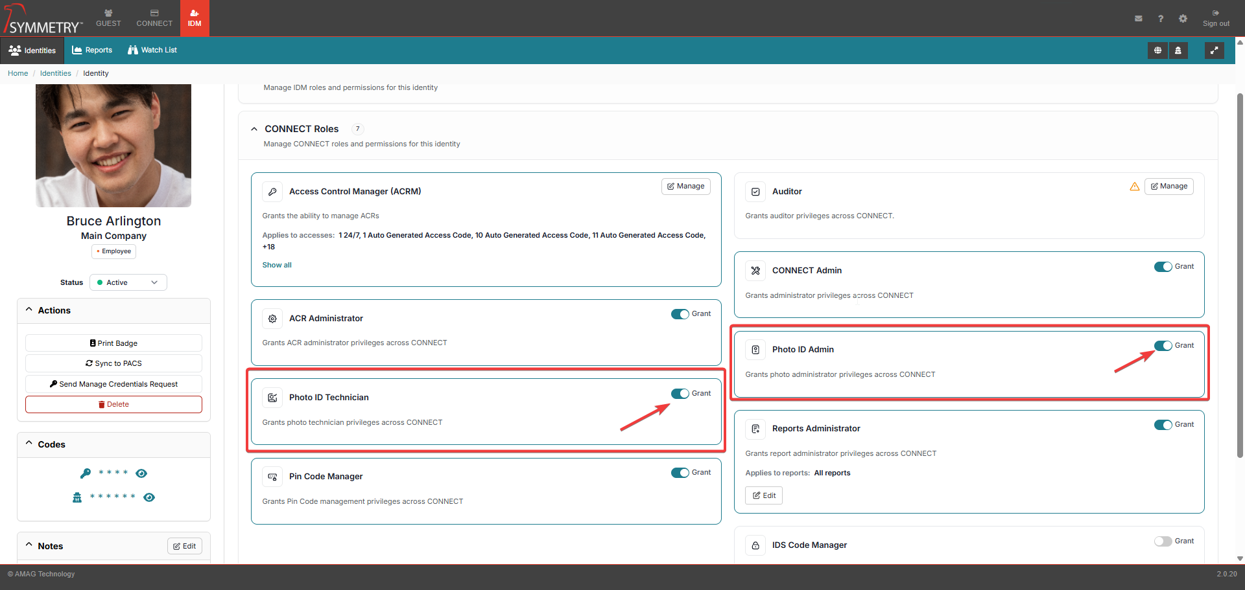Enable the IDS Code Manager grant toggle
The width and height of the screenshot is (1245, 590).
[1163, 541]
